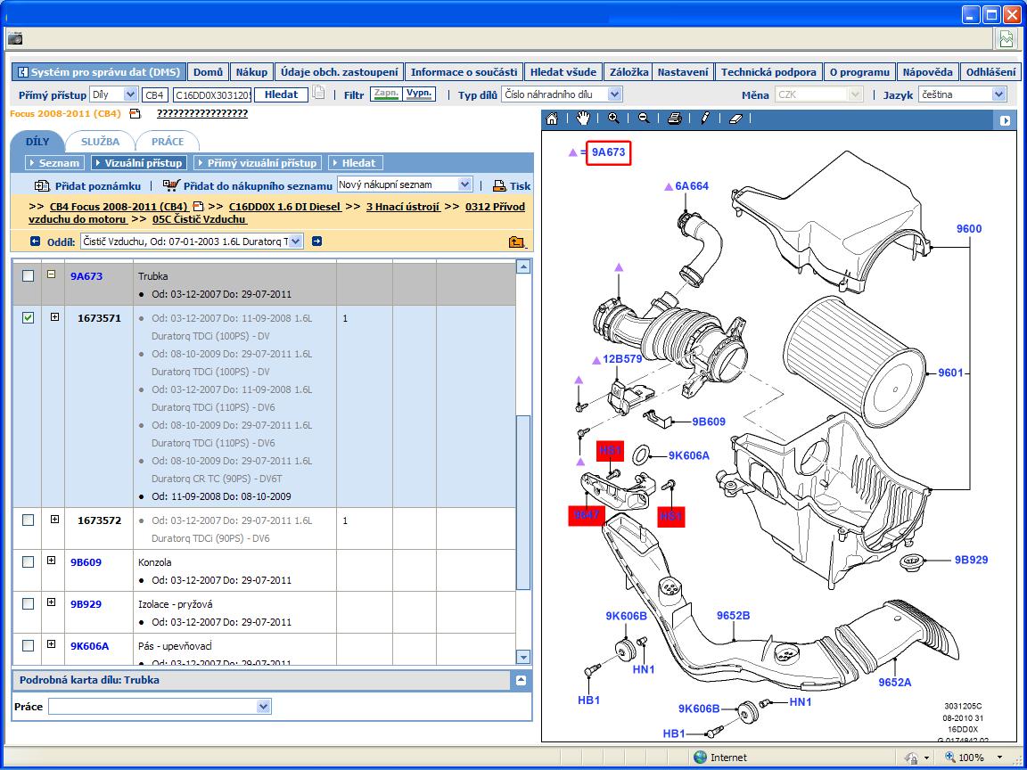1027x770 pixels.
Task: Open the Jazyk language dropdown
Action: pos(998,94)
